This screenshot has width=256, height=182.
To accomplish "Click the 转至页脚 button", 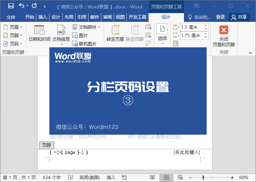I will [135, 33].
